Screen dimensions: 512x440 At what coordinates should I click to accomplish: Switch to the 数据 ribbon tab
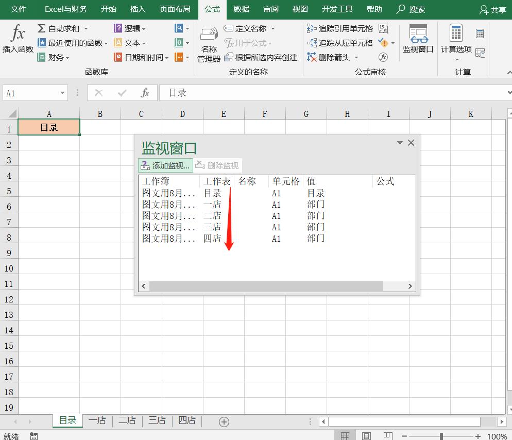(241, 9)
